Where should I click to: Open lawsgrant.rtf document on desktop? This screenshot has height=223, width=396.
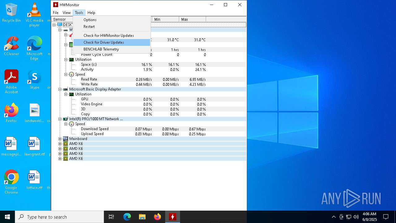coord(34,146)
